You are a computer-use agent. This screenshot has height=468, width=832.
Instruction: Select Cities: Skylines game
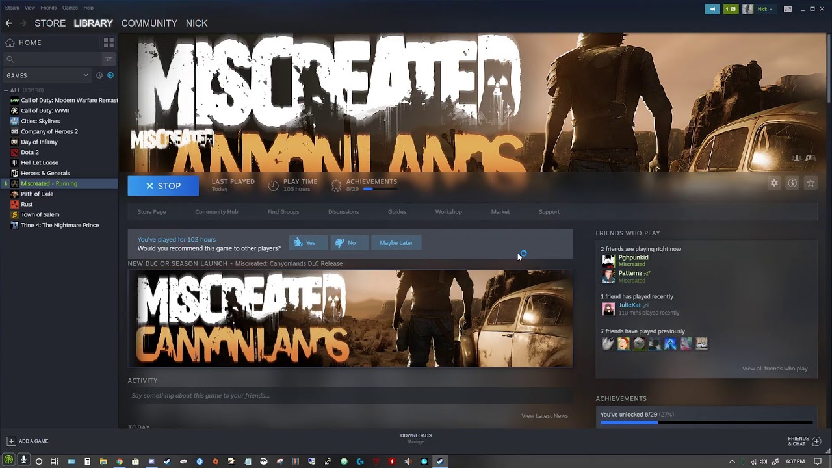(40, 121)
